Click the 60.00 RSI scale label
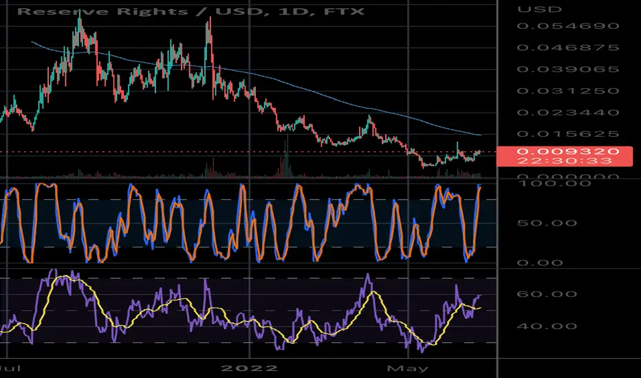Viewport: 641px width, 378px height. (547, 294)
